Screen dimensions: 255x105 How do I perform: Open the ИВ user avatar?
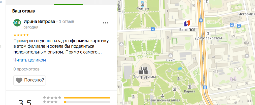[17, 23]
